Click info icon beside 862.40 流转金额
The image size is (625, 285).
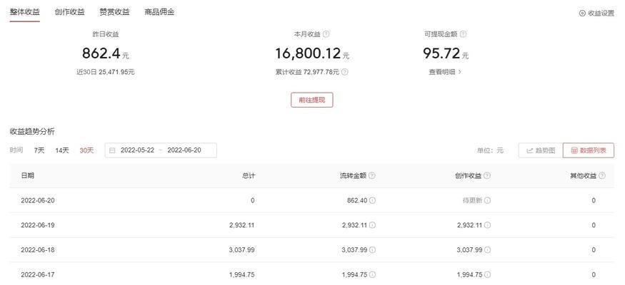point(372,201)
